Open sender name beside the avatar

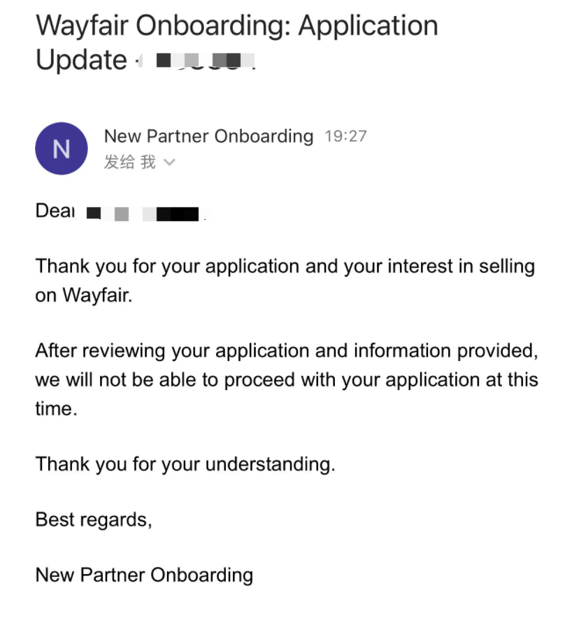tap(208, 136)
